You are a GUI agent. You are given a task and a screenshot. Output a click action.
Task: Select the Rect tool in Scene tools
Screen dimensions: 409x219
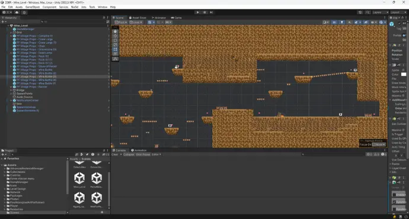[x=116, y=49]
